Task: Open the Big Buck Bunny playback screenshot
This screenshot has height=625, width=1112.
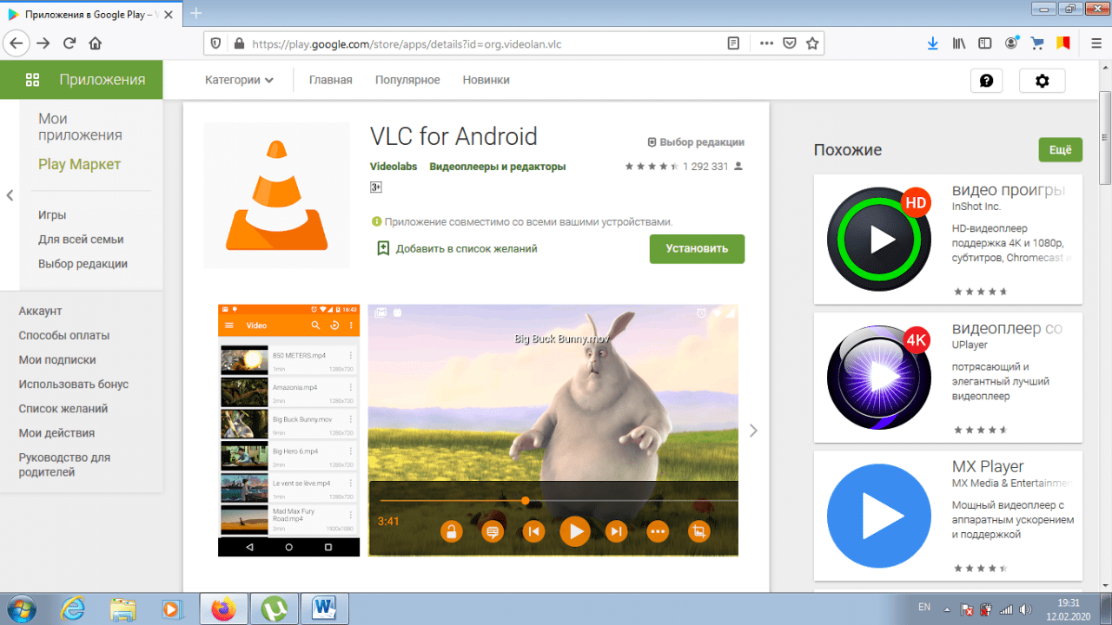Action: (553, 431)
